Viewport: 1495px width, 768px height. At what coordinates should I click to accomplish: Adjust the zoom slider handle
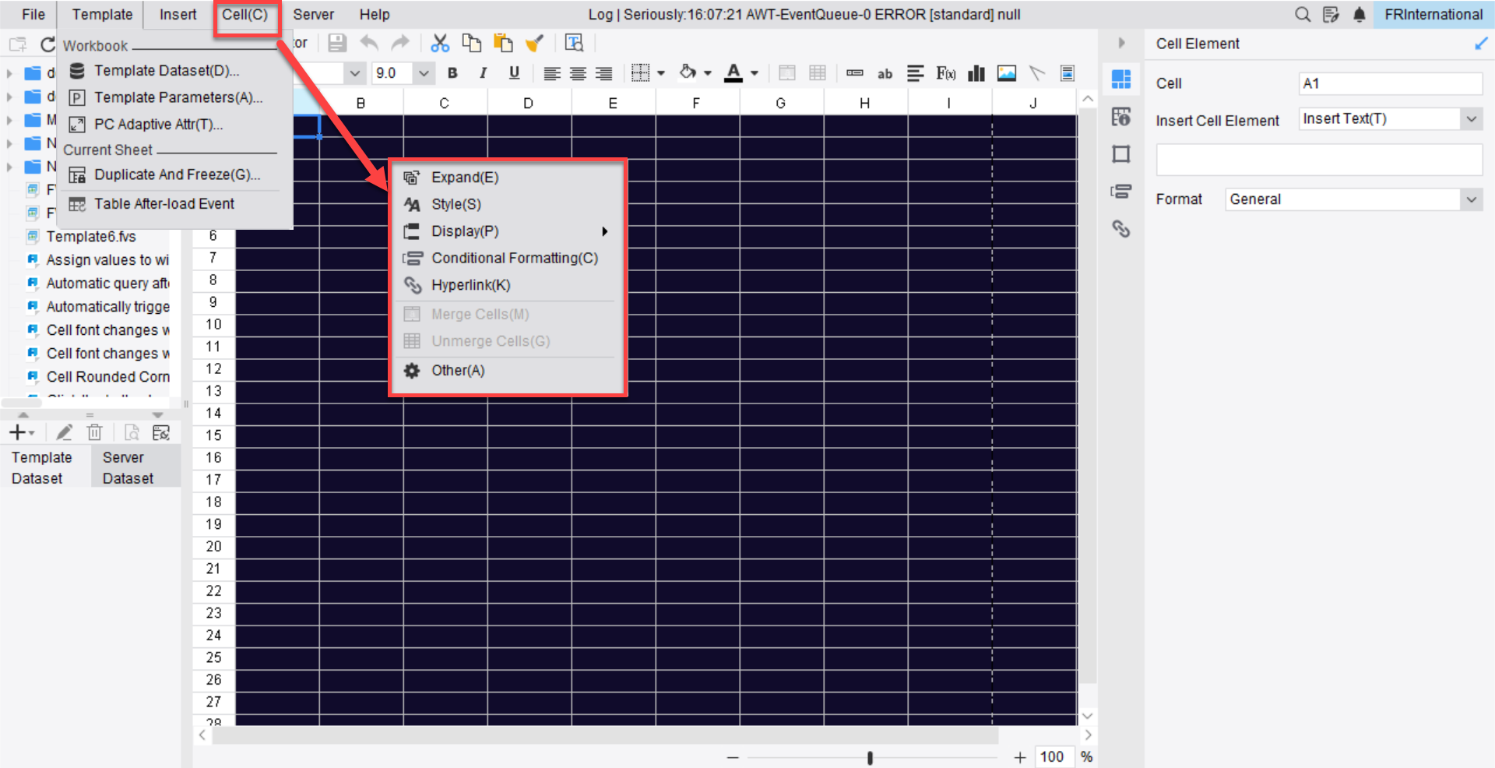coord(870,757)
